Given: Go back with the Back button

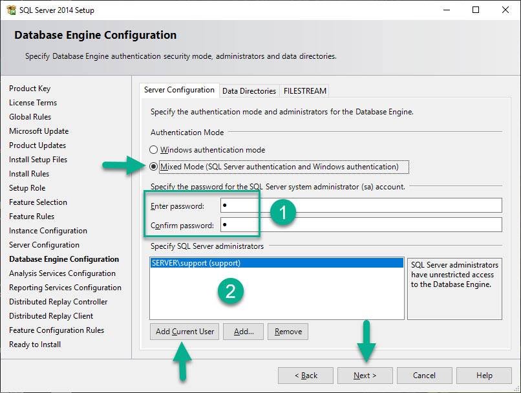Looking at the screenshot, I should [x=306, y=376].
